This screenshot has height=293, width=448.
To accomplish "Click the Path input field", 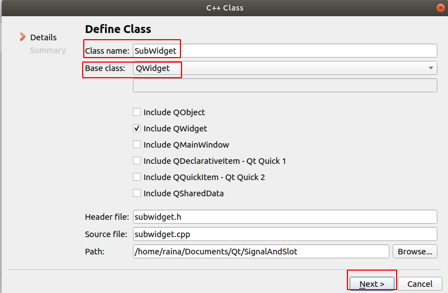I will click(x=261, y=252).
